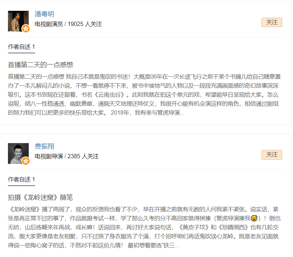293x257 pixels.
Task: Open the 潘粤明 name link
Action: [x=44, y=14]
